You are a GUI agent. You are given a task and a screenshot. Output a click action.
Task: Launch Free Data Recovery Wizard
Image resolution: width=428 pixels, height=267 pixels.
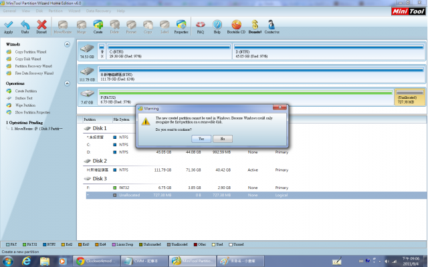tap(34, 73)
